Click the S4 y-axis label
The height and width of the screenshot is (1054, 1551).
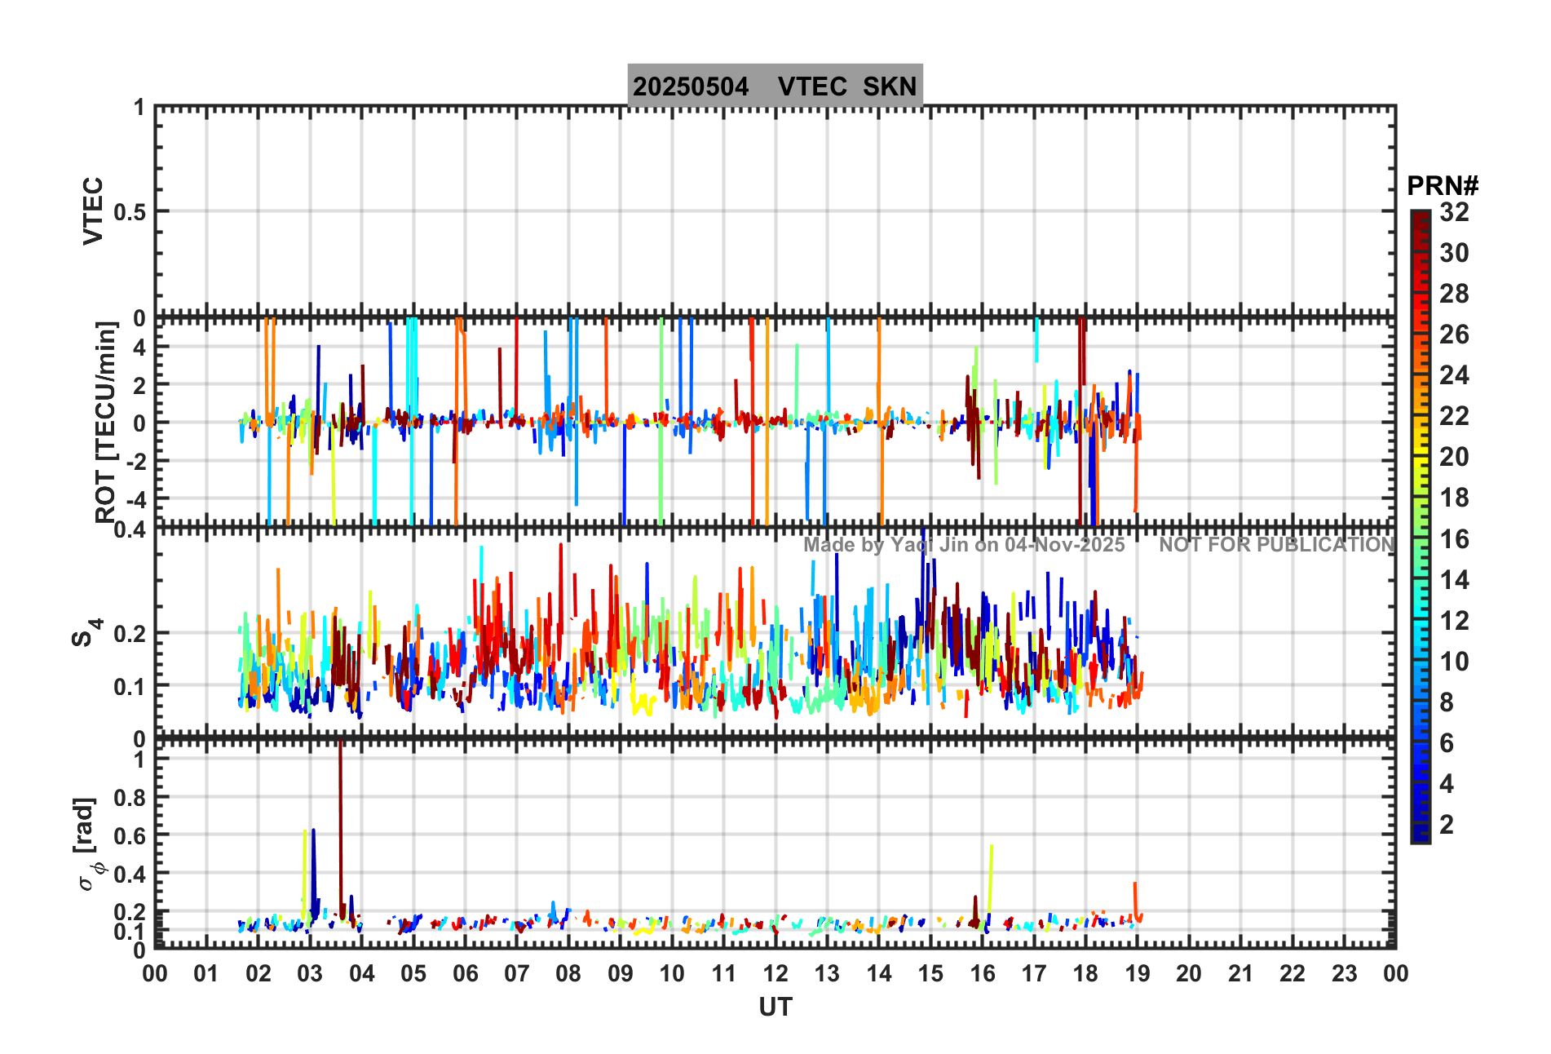click(x=86, y=632)
